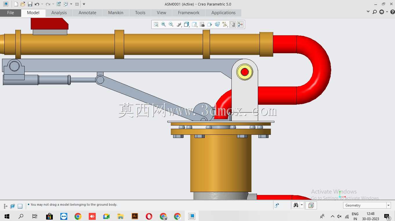Toggle full screen mode icon
This screenshot has width=395, height=221.
20,206
